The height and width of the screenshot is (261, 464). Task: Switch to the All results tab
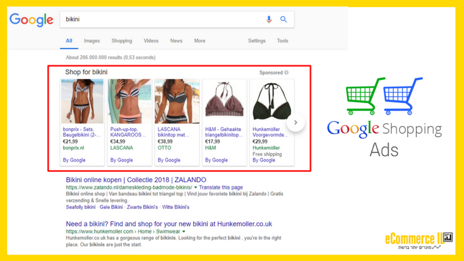click(x=69, y=41)
